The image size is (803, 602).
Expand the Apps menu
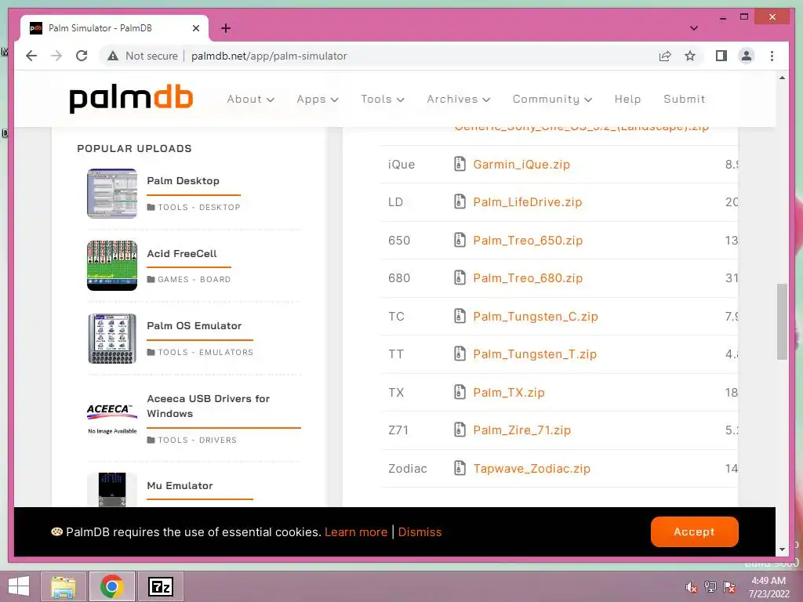(318, 99)
